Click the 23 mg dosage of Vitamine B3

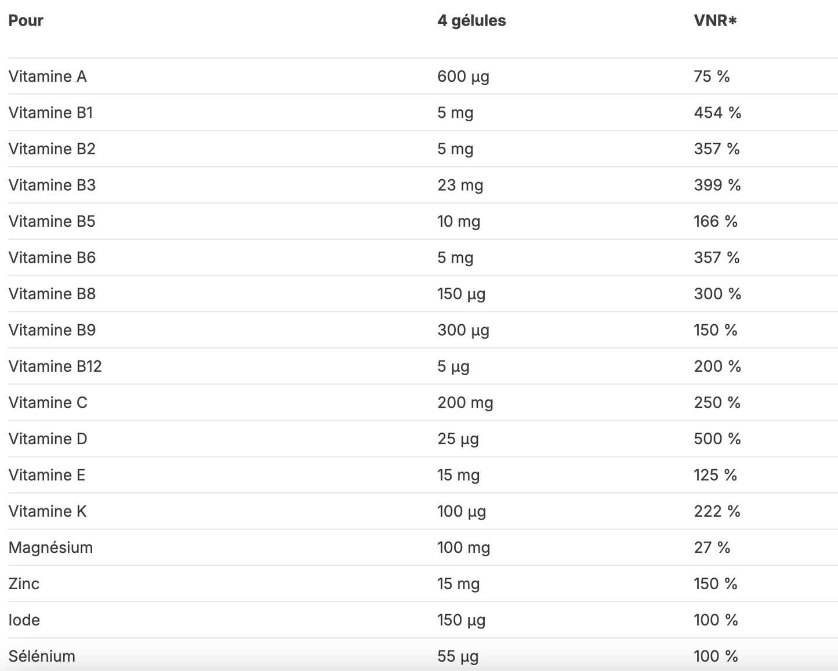[x=460, y=185]
